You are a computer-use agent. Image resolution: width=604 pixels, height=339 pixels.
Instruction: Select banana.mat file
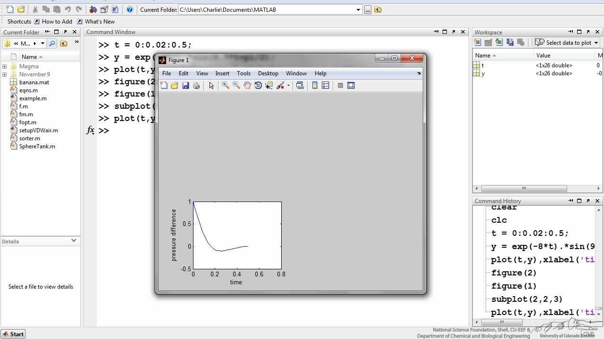(x=34, y=82)
